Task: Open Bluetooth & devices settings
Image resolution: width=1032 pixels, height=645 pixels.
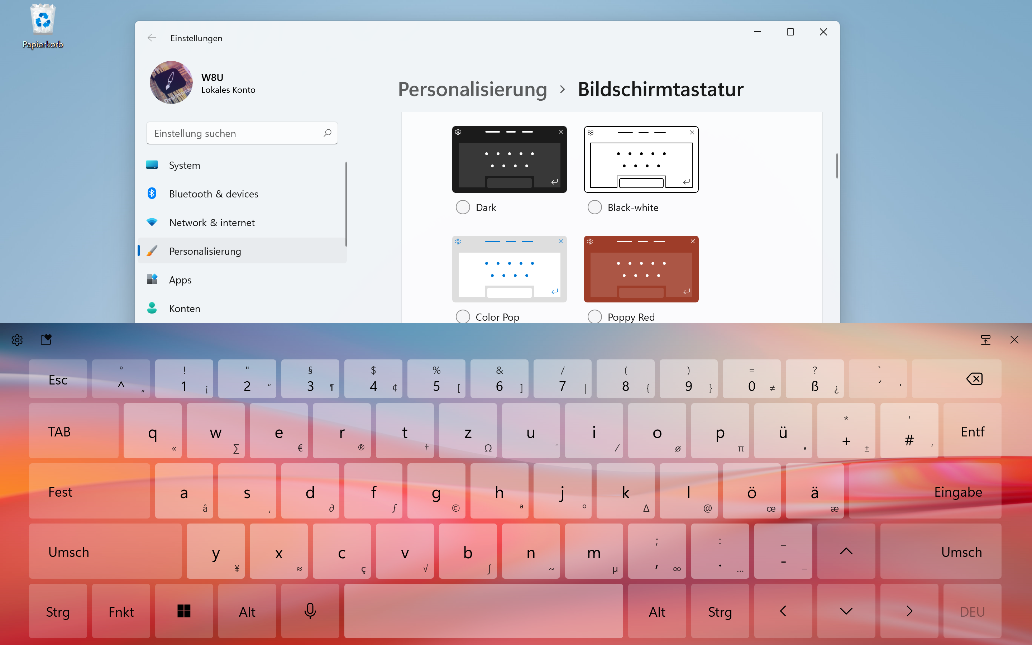Action: coord(213,193)
